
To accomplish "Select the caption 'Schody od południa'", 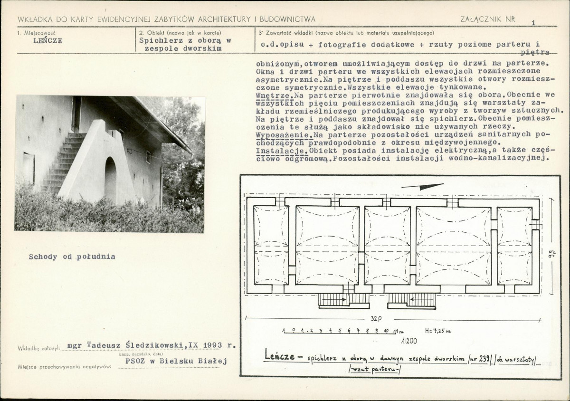I will click(x=72, y=257).
